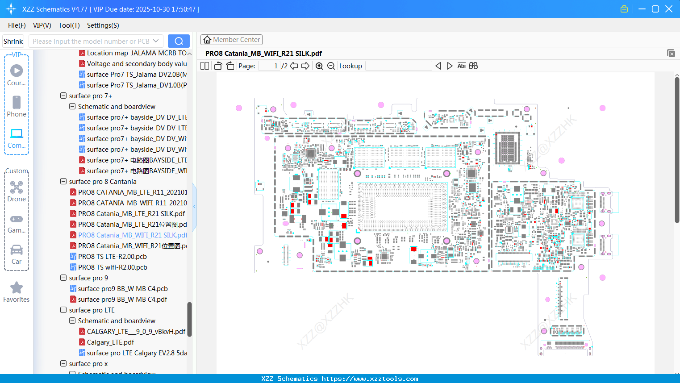Screen dimensions: 680x383
Task: Zoom in on the PDF
Action: 319,66
